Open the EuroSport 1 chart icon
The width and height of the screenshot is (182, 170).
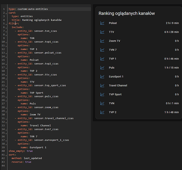coord(102,76)
